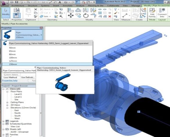This screenshot has height=137, width=170.
Task: Select the Copy tool in Modify panel
Action: click(78, 15)
